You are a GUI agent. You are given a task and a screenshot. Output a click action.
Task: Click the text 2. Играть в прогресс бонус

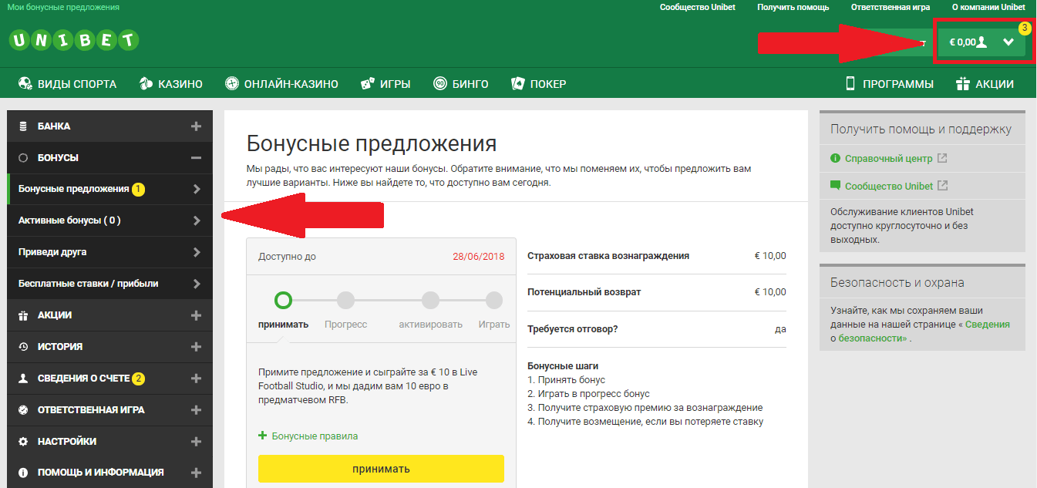(588, 394)
